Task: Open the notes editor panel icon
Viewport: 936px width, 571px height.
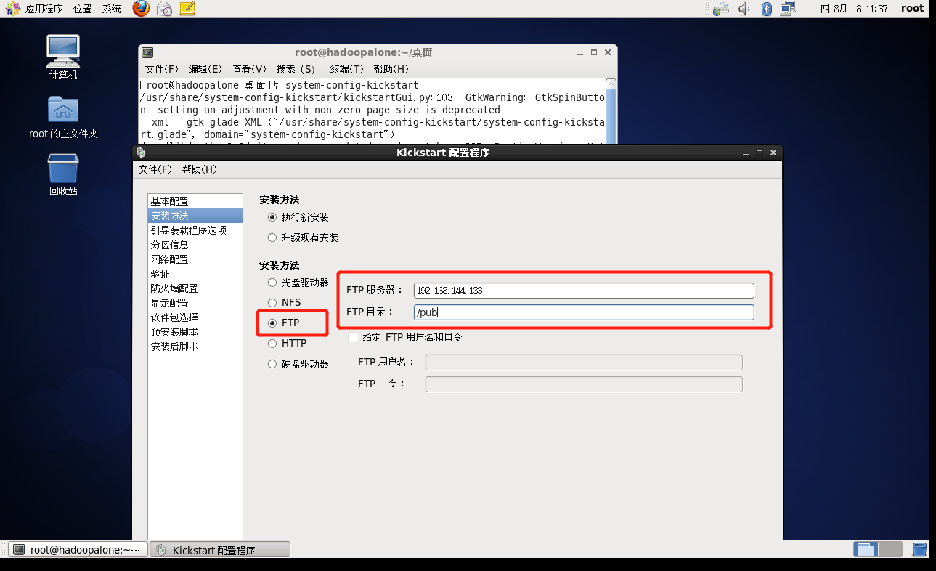Action: (187, 9)
